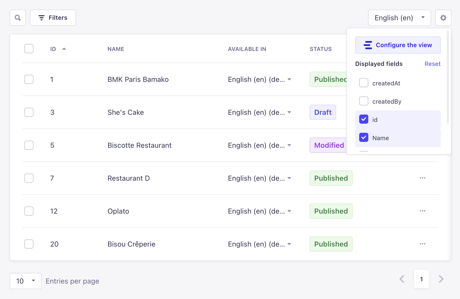Reset the displayed fields
This screenshot has height=299, width=460.
[x=432, y=64]
